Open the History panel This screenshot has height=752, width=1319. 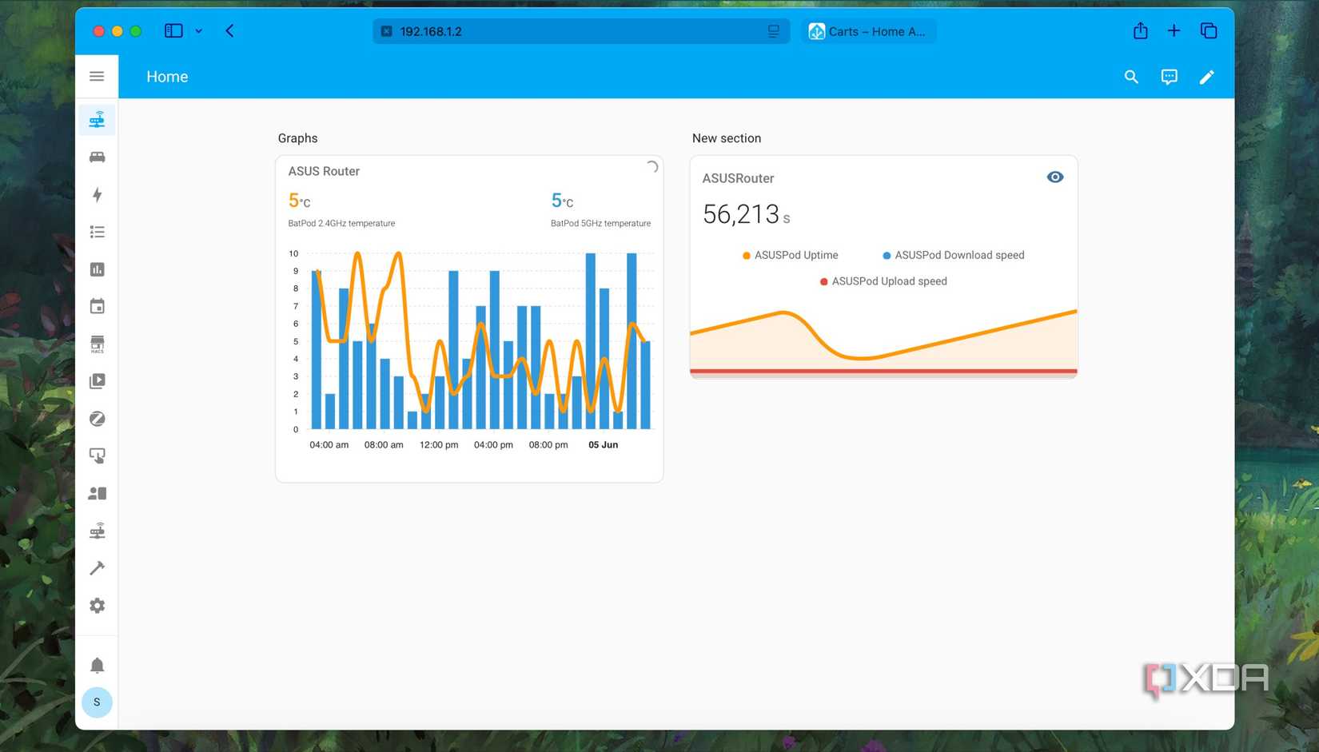click(97, 269)
